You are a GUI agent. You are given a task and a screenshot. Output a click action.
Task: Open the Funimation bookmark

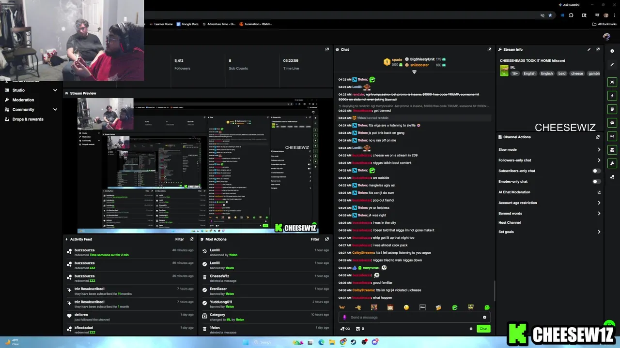(x=256, y=24)
